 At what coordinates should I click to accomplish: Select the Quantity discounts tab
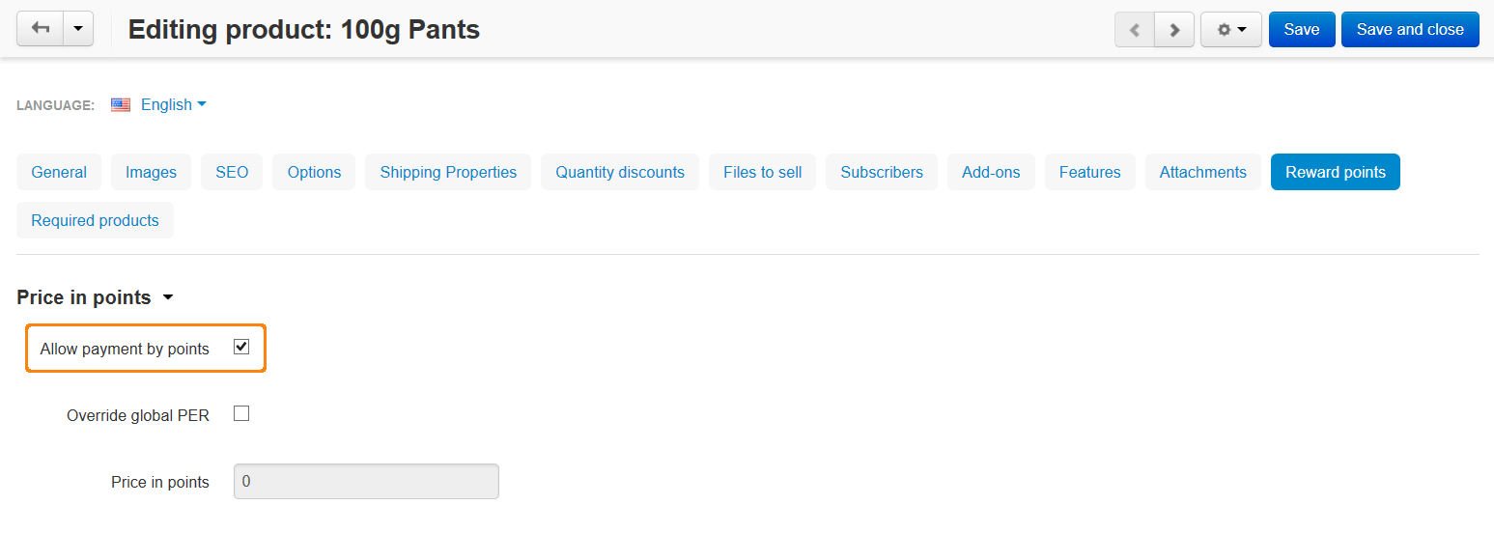coord(620,172)
